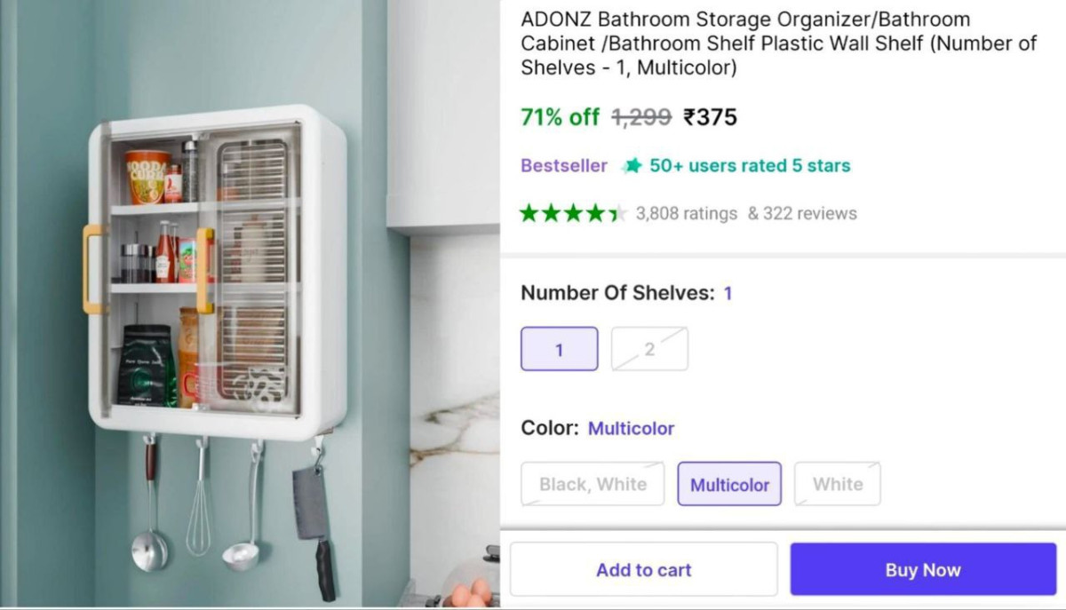Click the struck-through 1,299 original price

click(x=641, y=116)
